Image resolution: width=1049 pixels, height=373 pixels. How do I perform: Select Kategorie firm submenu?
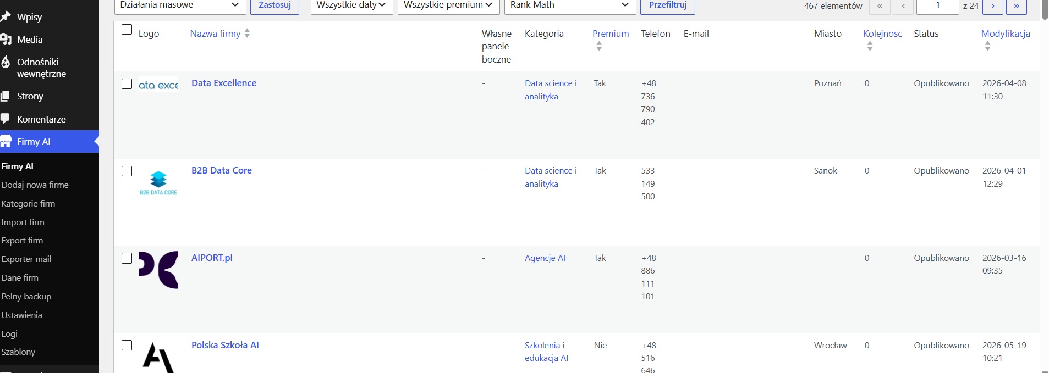[29, 204]
